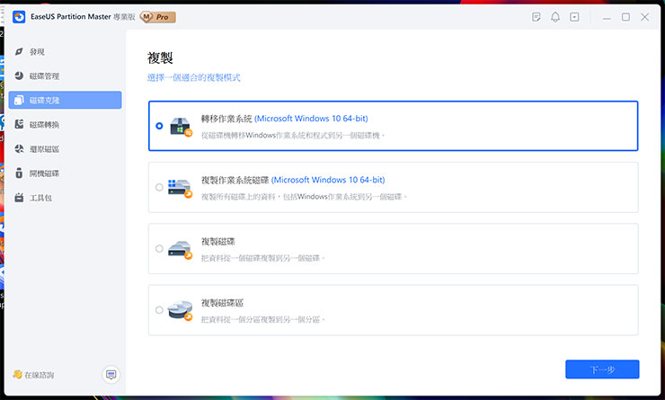Click the feedback chat icon at sidebar bottom
The height and width of the screenshot is (400, 665).
(111, 374)
